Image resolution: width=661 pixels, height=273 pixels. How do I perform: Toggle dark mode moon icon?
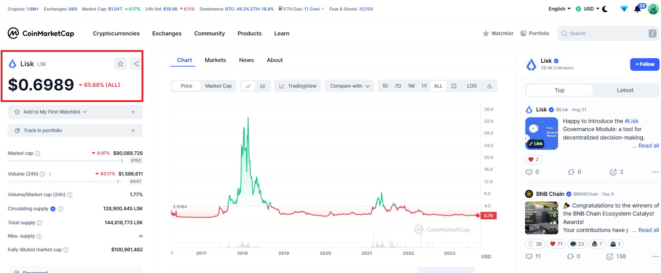point(605,9)
